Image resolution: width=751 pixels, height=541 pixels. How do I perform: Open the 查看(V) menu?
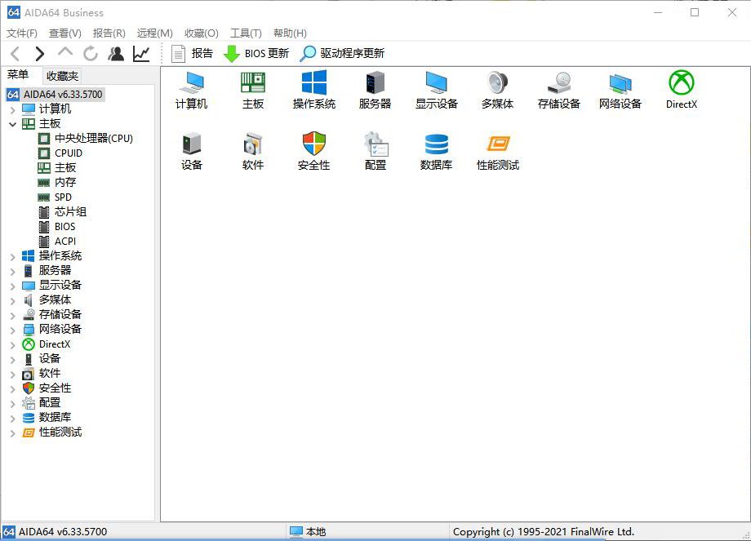click(65, 33)
